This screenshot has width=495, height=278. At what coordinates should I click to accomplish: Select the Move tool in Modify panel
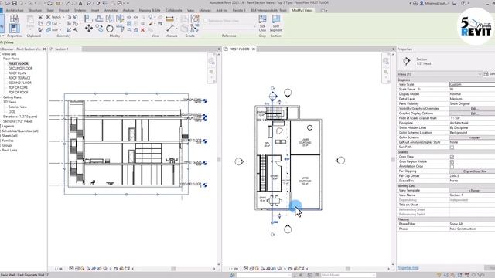pos(89,29)
